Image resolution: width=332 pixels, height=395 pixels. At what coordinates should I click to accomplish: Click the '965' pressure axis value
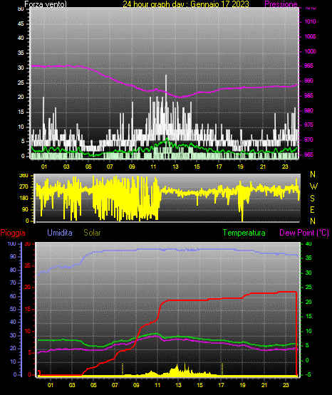click(308, 154)
